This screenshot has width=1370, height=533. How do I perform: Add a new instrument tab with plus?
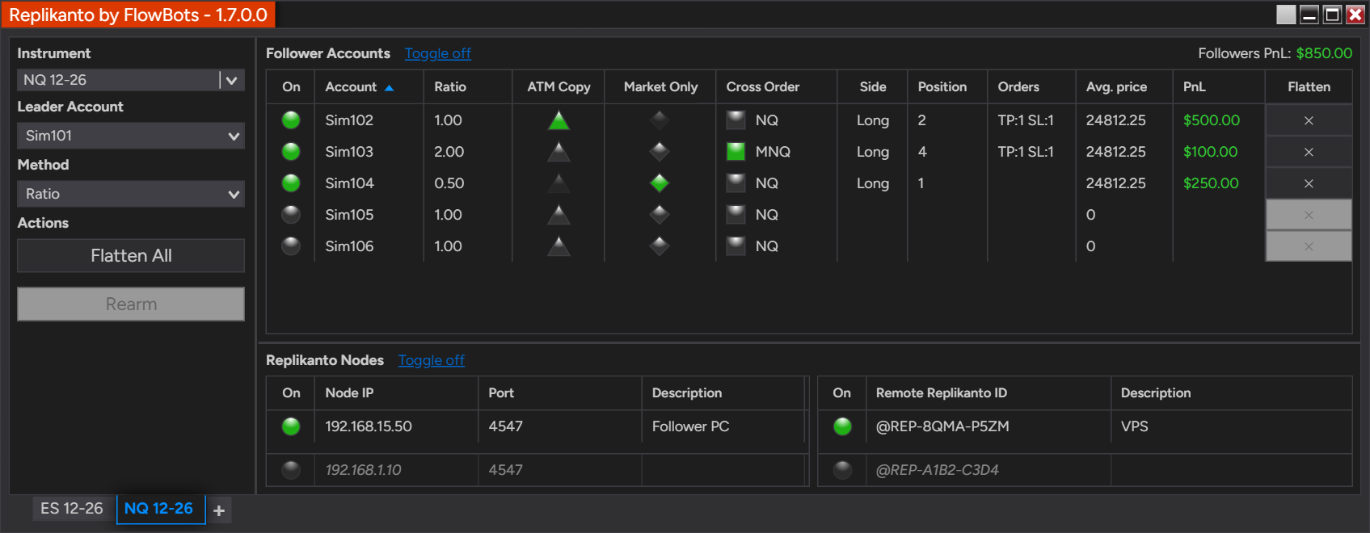click(x=219, y=510)
